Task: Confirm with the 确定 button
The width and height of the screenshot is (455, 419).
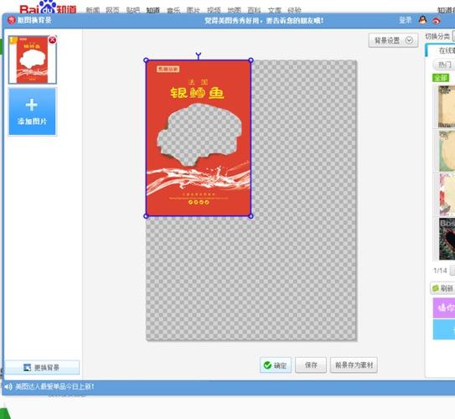Action: (276, 365)
